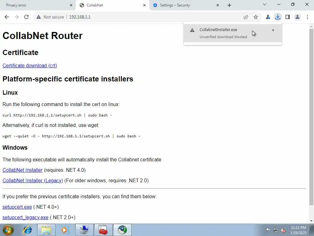Open the tab search chevron
This screenshot has height=236, width=314.
click(265, 4)
